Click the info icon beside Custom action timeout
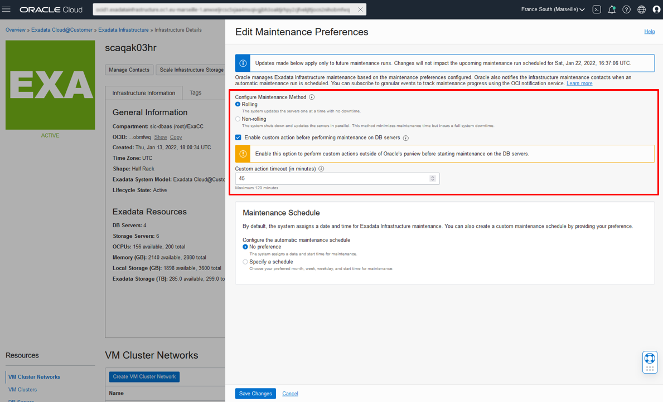Image resolution: width=663 pixels, height=402 pixels. coord(321,169)
